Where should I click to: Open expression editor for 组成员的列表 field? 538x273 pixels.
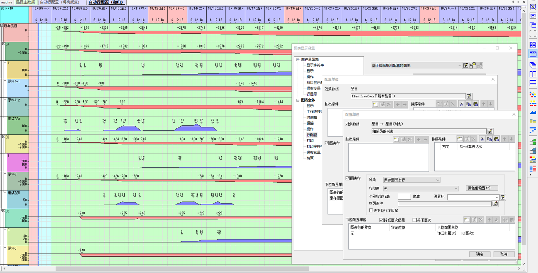point(490,131)
